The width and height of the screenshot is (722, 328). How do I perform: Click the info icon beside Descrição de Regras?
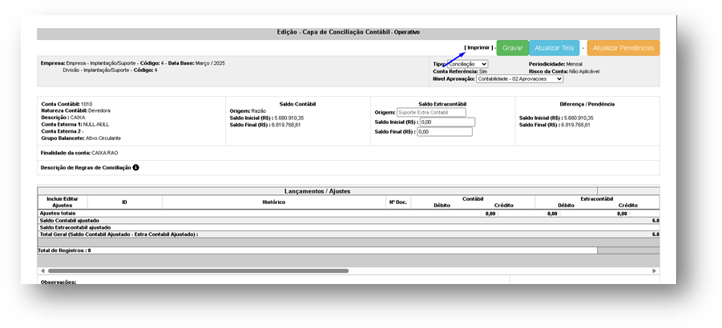136,167
